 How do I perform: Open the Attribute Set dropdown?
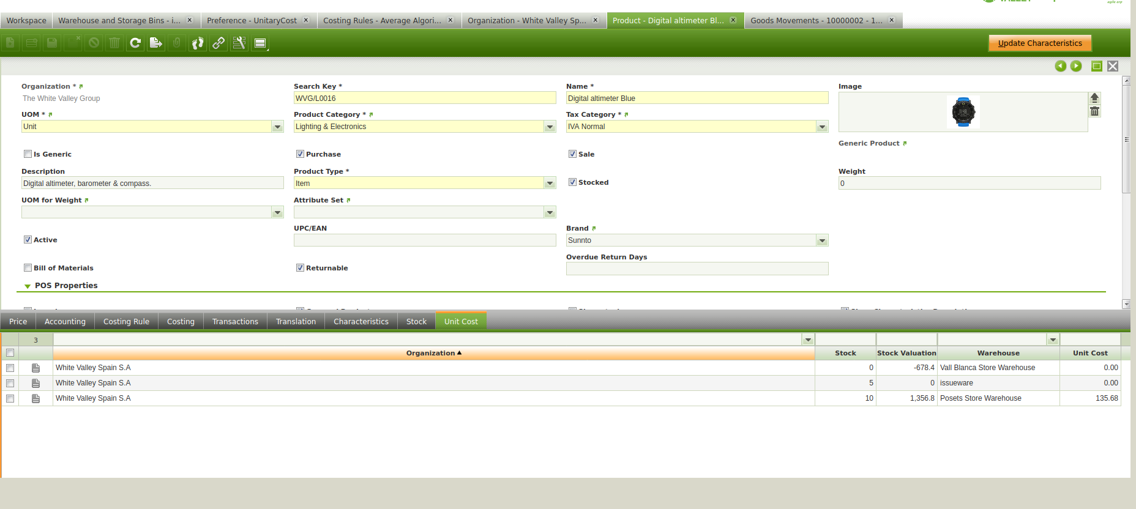coord(550,212)
